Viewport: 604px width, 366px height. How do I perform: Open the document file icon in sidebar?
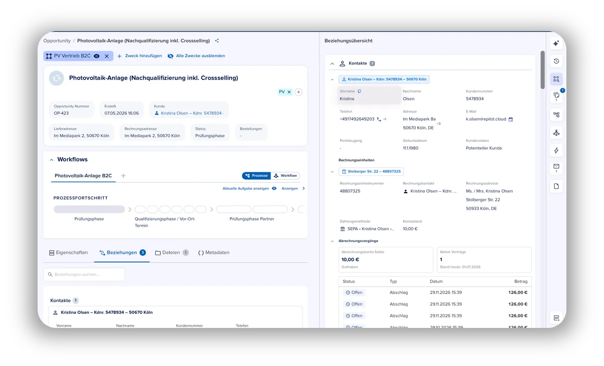pos(556,186)
